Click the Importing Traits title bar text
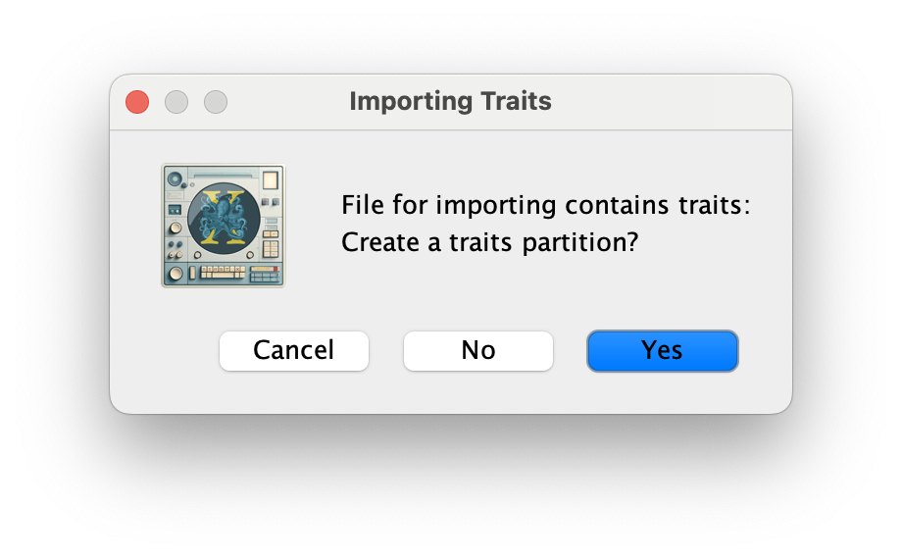 pos(450,101)
